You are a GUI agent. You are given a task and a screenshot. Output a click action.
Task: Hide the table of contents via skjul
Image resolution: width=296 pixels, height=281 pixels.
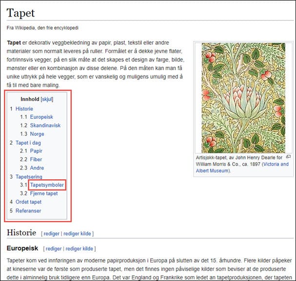(47, 99)
